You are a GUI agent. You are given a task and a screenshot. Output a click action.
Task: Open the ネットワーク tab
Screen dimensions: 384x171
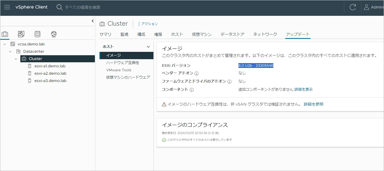(x=265, y=34)
